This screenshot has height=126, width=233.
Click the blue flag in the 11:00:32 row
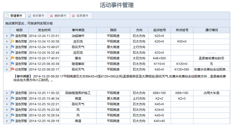(x=12, y=93)
